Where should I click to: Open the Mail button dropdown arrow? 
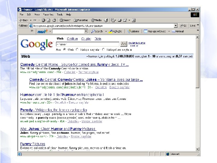tap(115, 20)
